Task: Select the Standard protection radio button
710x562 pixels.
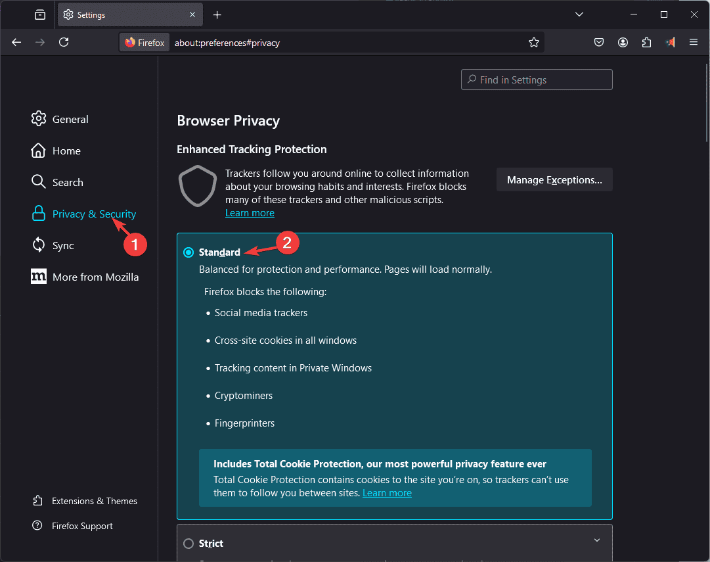Action: [x=189, y=252]
